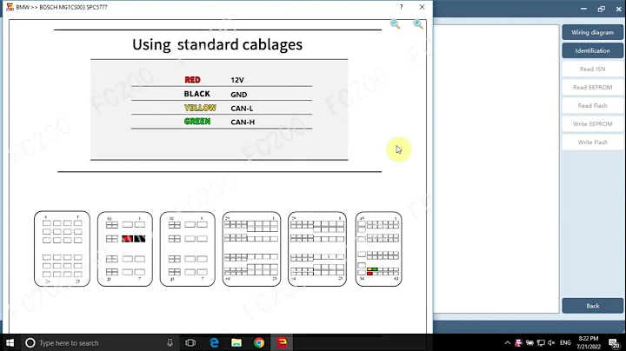The height and width of the screenshot is (351, 626).
Task: Click the muted volume tray icon
Action: pyautogui.click(x=552, y=342)
